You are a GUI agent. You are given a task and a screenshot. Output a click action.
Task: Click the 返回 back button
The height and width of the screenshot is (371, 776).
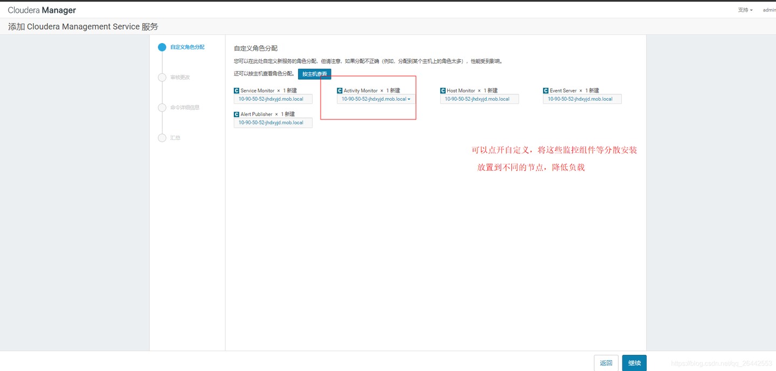click(x=606, y=363)
